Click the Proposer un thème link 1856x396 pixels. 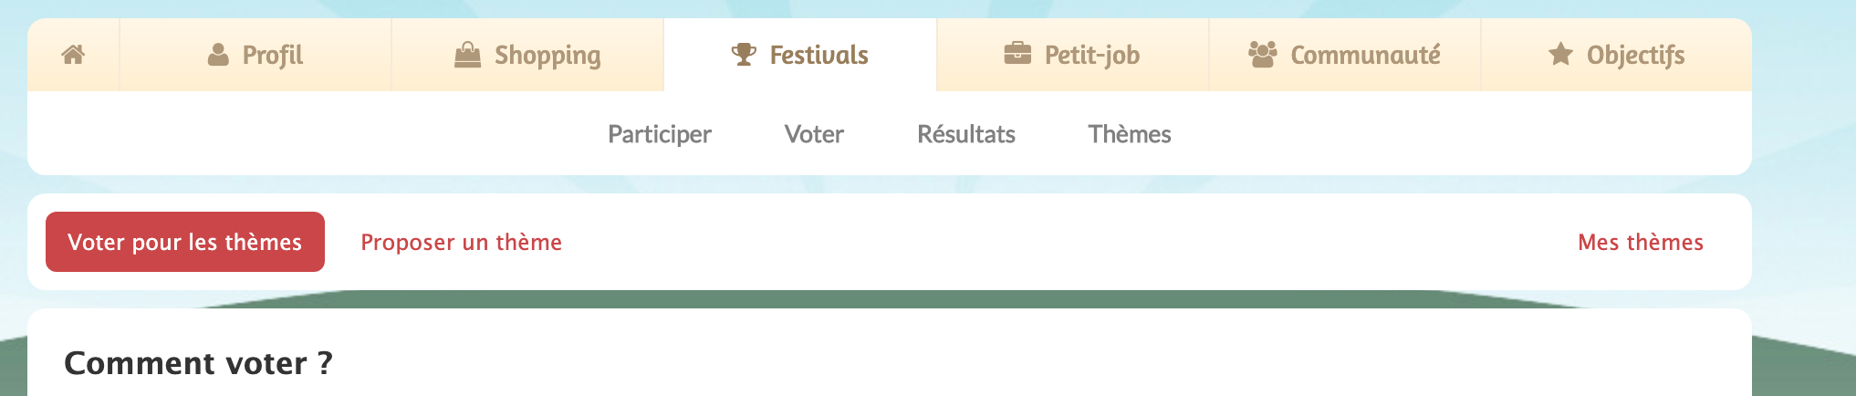click(461, 242)
